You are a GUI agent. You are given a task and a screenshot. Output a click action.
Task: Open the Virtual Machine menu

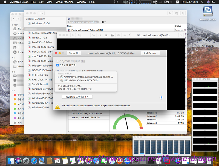[x=65, y=2]
